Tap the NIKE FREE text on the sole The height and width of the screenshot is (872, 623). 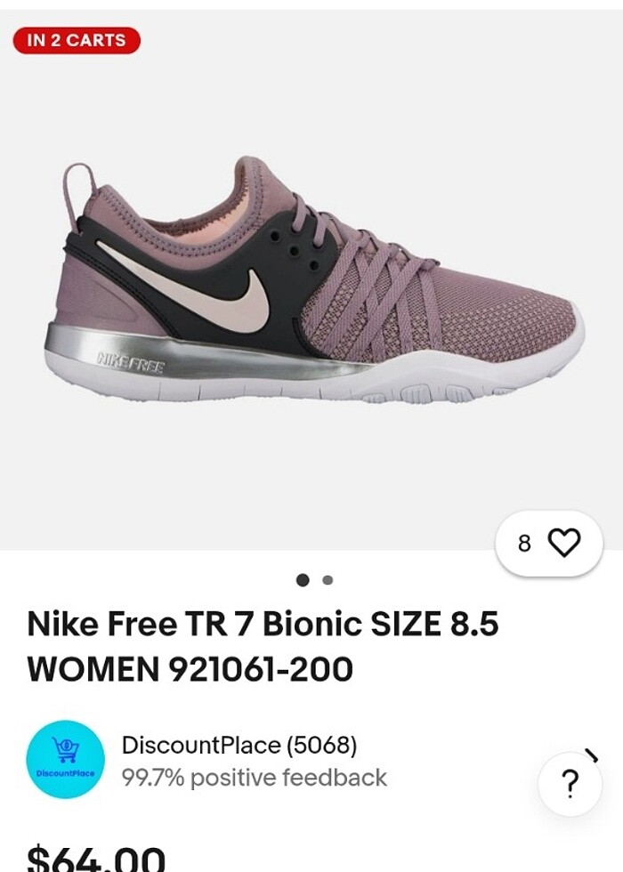131,364
